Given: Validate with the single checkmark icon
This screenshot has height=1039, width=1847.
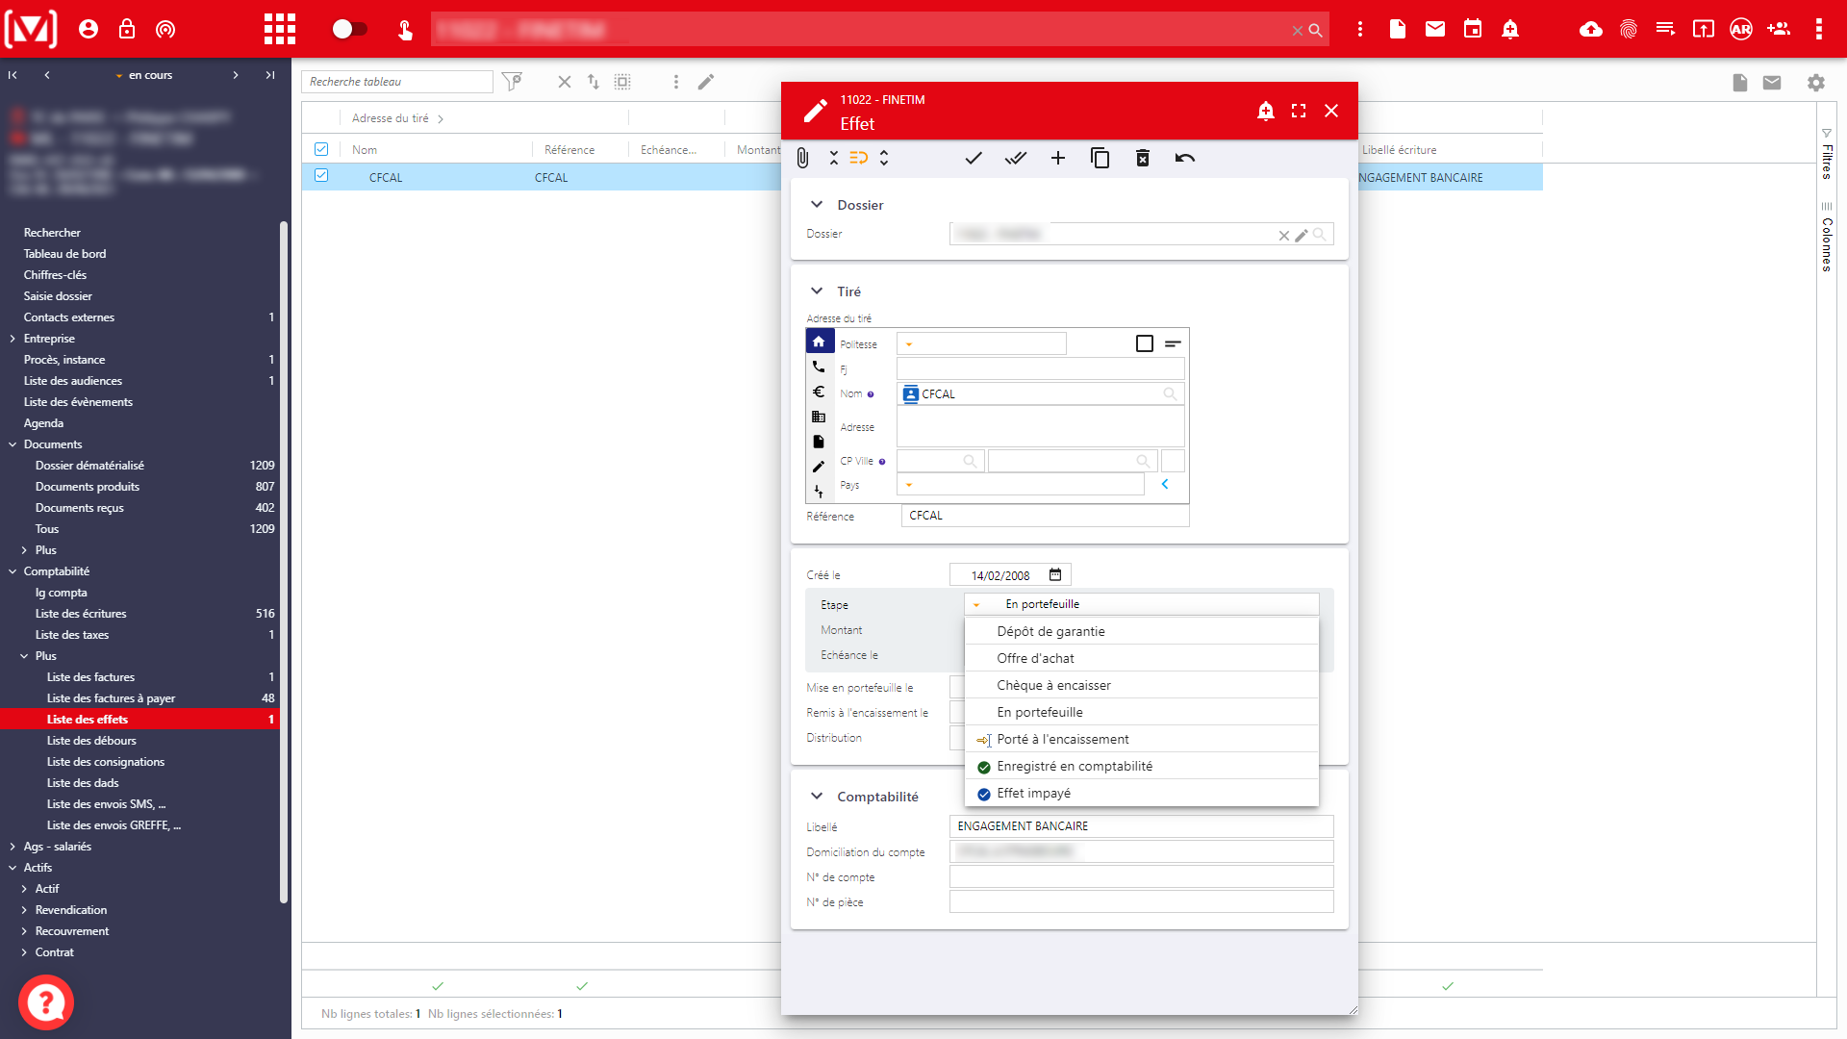Looking at the screenshot, I should click(x=974, y=158).
